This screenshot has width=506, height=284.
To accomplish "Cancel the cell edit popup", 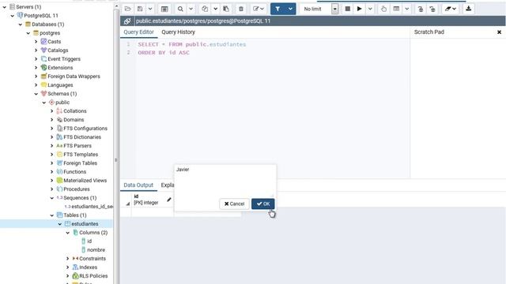I will [x=234, y=204].
